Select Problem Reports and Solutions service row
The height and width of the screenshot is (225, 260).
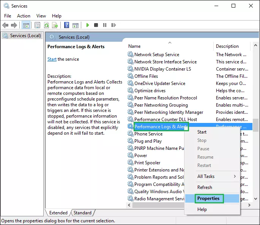tap(156, 177)
